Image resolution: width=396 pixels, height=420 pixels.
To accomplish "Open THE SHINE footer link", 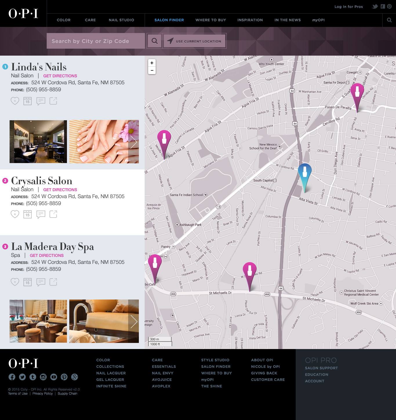I will pos(212,386).
